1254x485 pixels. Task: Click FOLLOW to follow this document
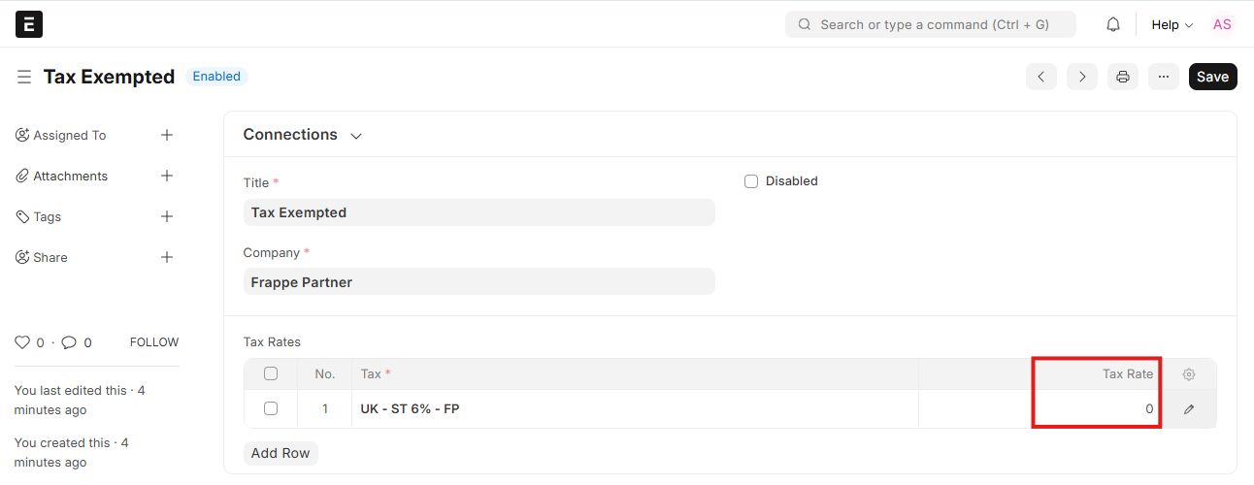(154, 342)
